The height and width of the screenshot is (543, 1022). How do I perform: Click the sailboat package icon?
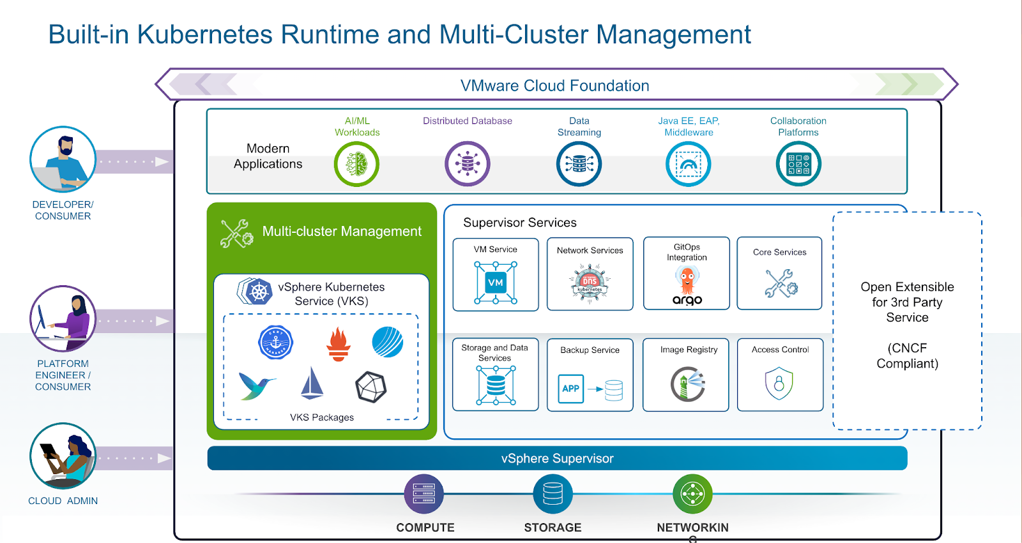point(312,383)
